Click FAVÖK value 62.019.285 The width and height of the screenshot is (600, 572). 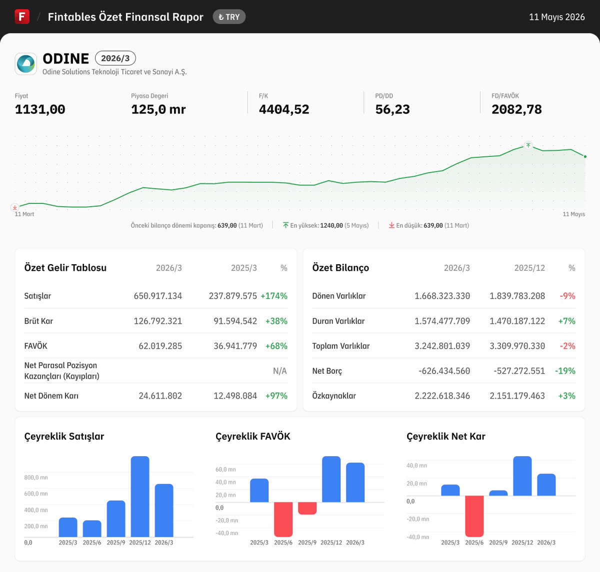[x=160, y=346]
